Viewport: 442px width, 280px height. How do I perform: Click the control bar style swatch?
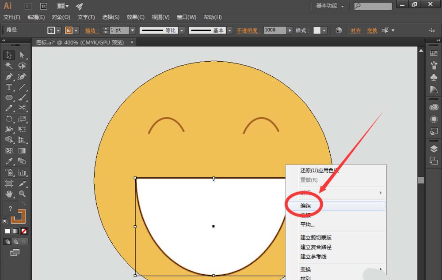point(317,30)
